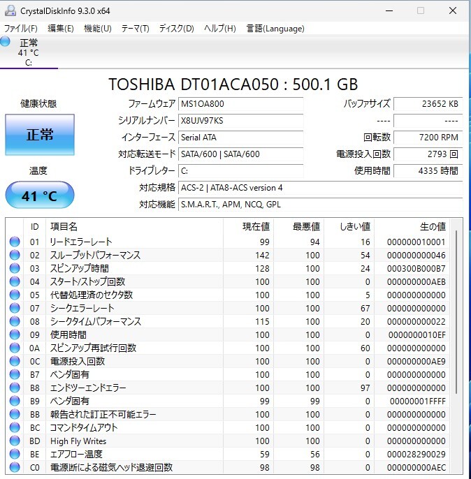
Task: Click status orb for ID 02 row
Action: pyautogui.click(x=15, y=255)
